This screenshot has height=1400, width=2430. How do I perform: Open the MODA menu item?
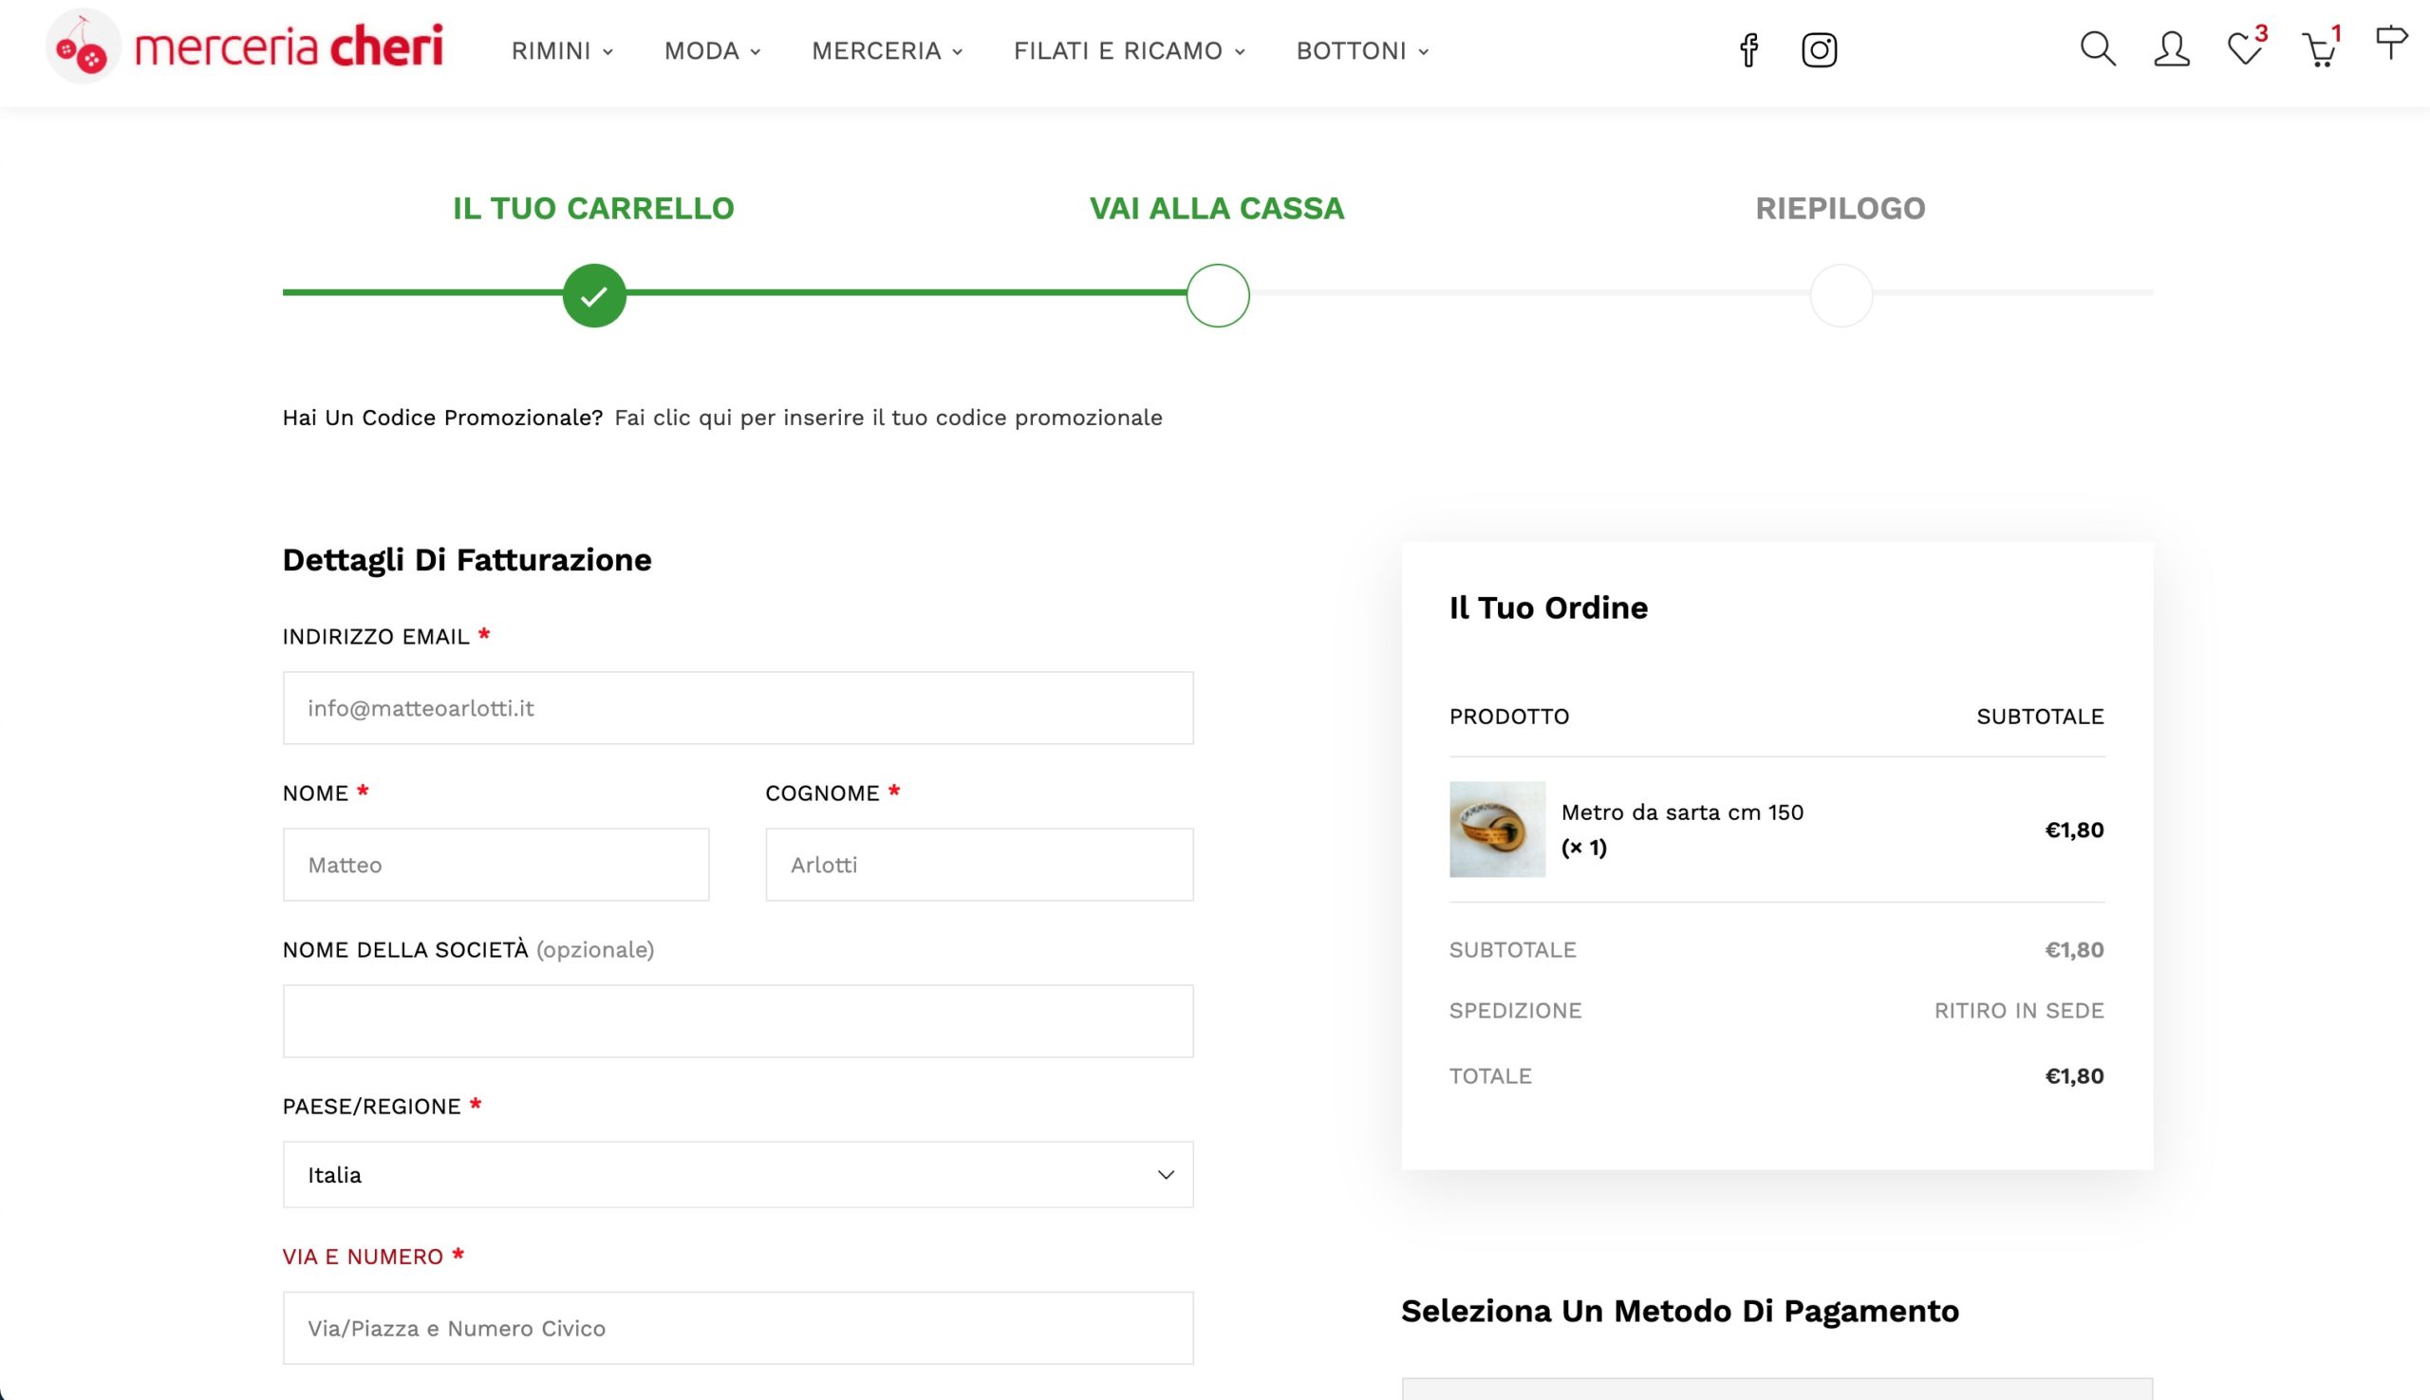click(x=712, y=51)
